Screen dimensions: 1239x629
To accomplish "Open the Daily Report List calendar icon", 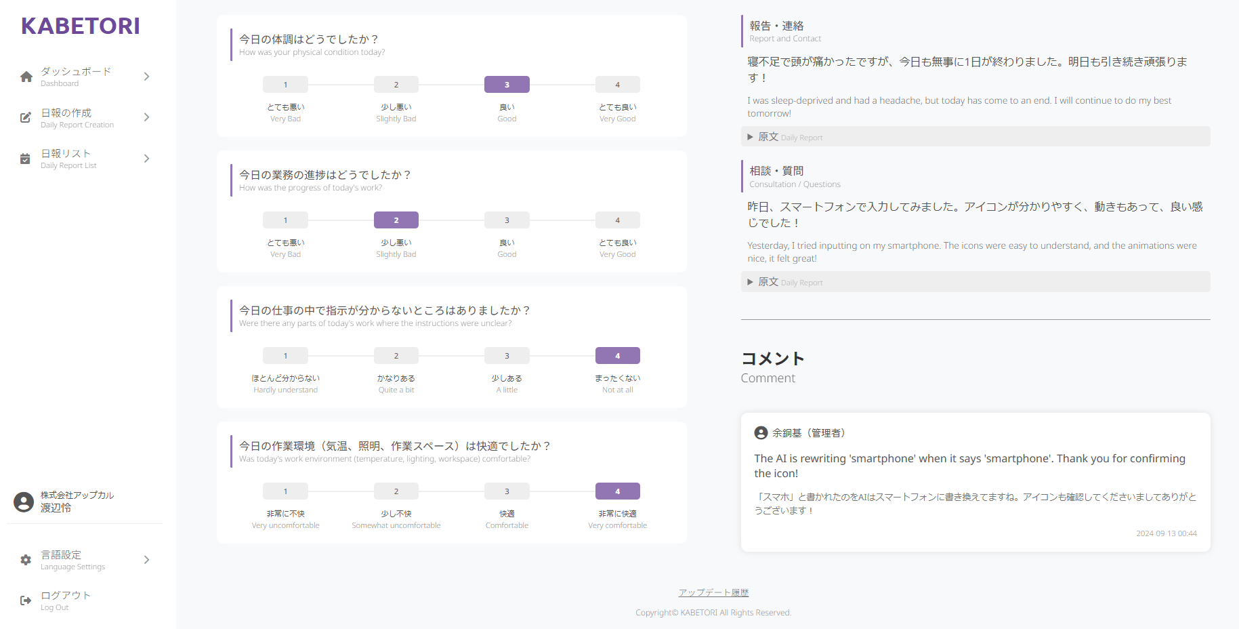I will 25,158.
